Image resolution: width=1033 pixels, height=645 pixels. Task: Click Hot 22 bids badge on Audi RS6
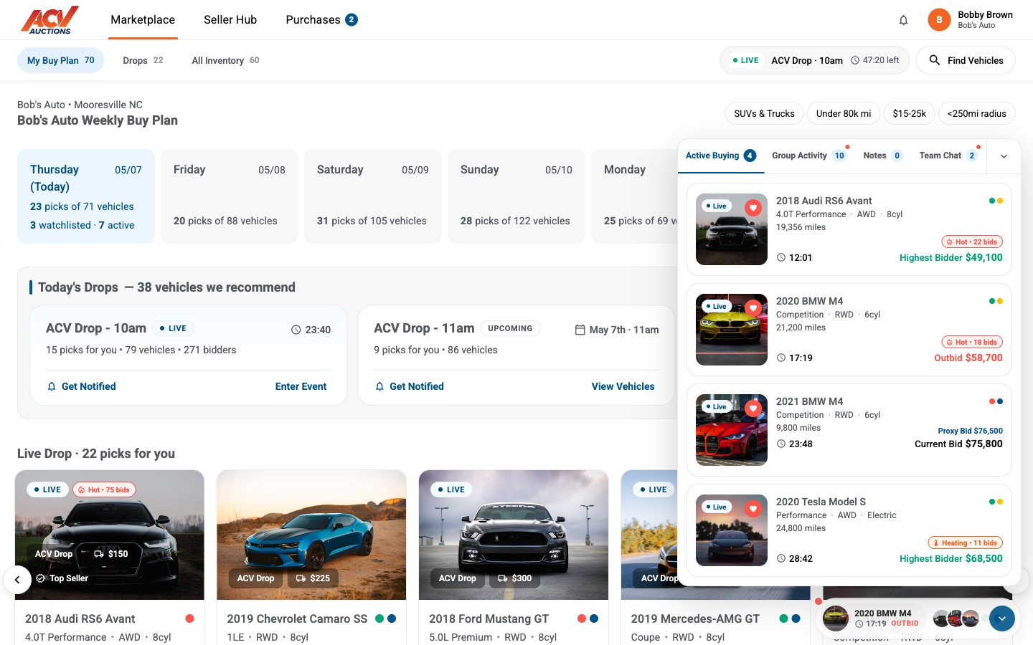tap(972, 242)
